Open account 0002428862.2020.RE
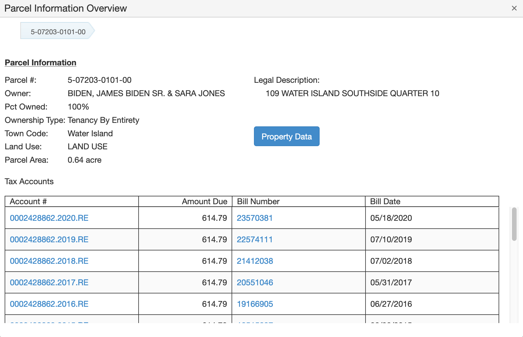Viewport: 523px width, 337px height. pyautogui.click(x=49, y=218)
